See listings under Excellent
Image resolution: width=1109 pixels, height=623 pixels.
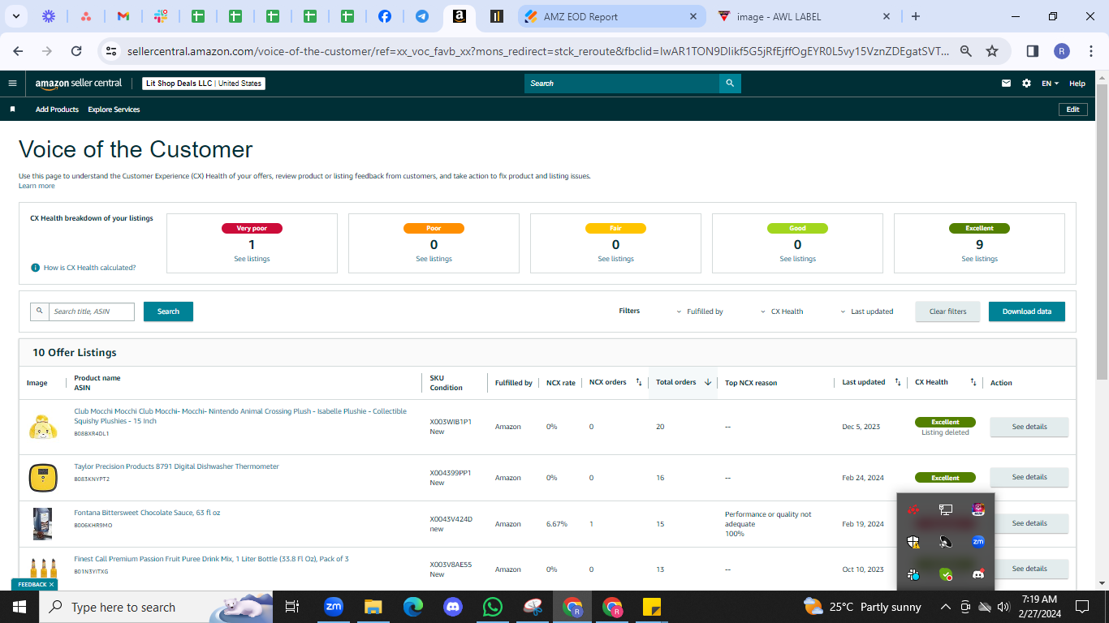tap(979, 259)
